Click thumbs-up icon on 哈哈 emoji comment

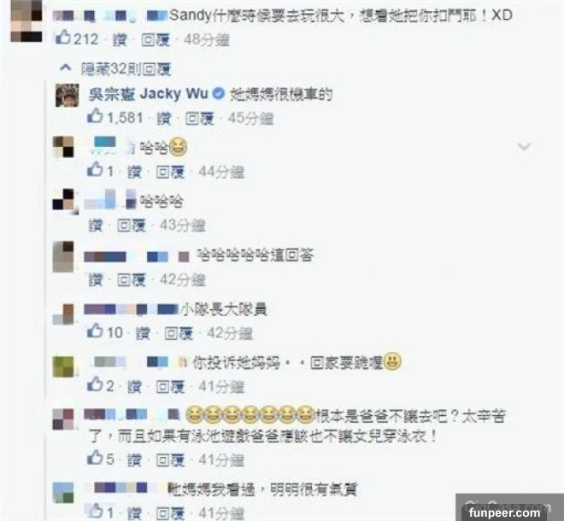coord(95,169)
